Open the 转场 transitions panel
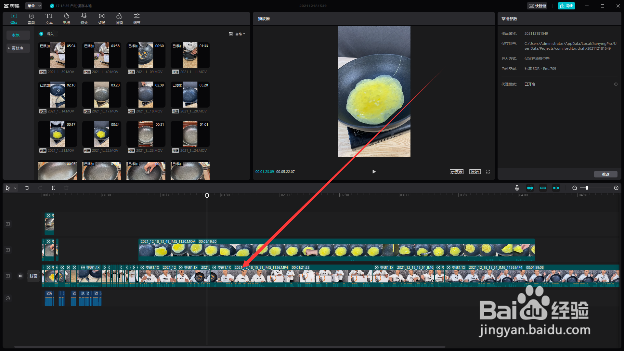This screenshot has width=624, height=351. click(x=101, y=19)
